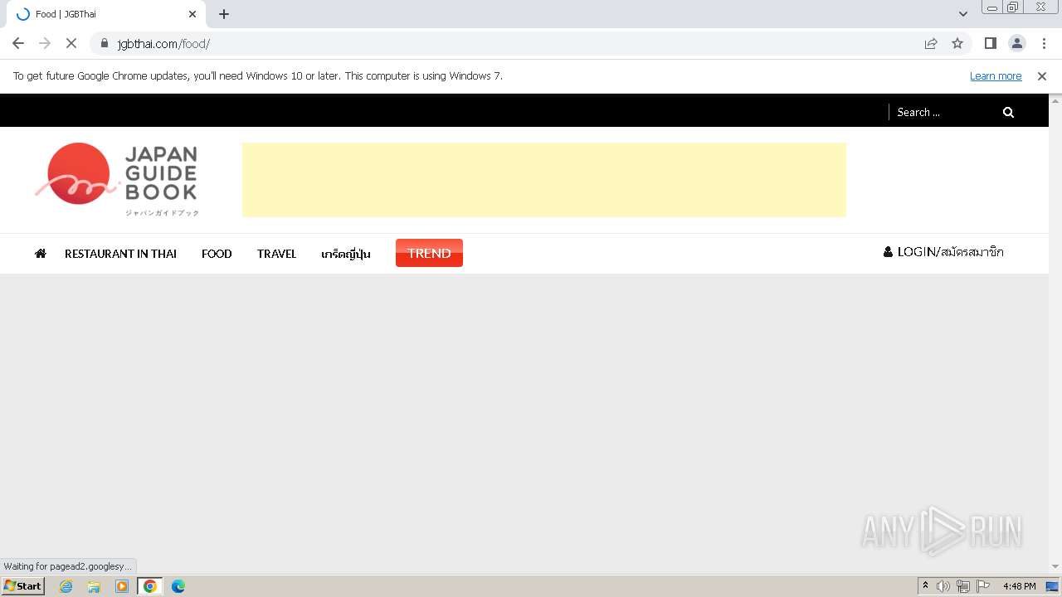The height and width of the screenshot is (597, 1062).
Task: Click the page scrollbar down arrow
Action: point(1055,567)
